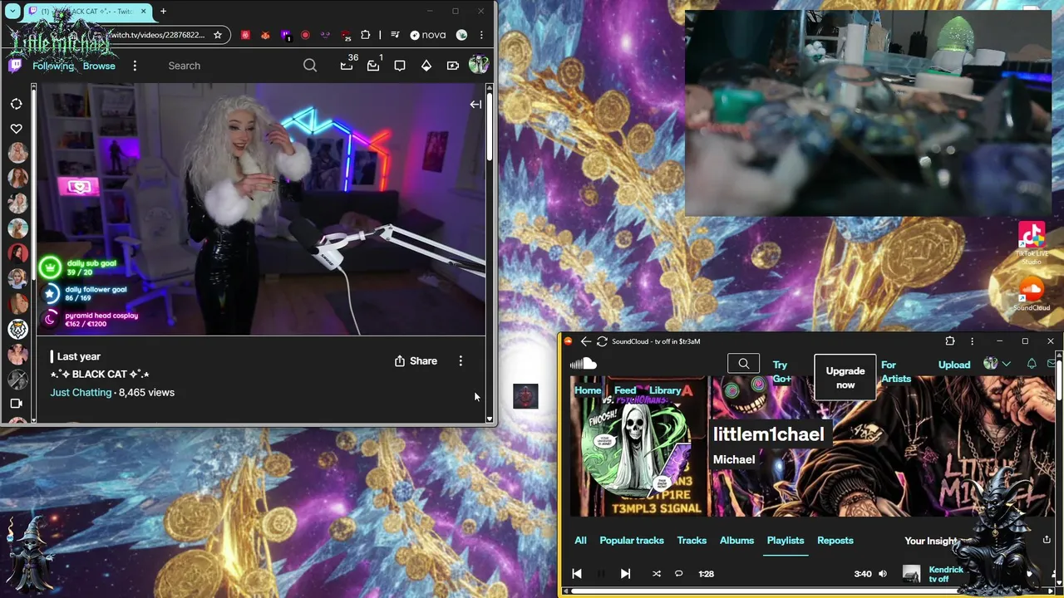
Task: Click Twitch Get Bits diamond icon
Action: pyautogui.click(x=426, y=66)
